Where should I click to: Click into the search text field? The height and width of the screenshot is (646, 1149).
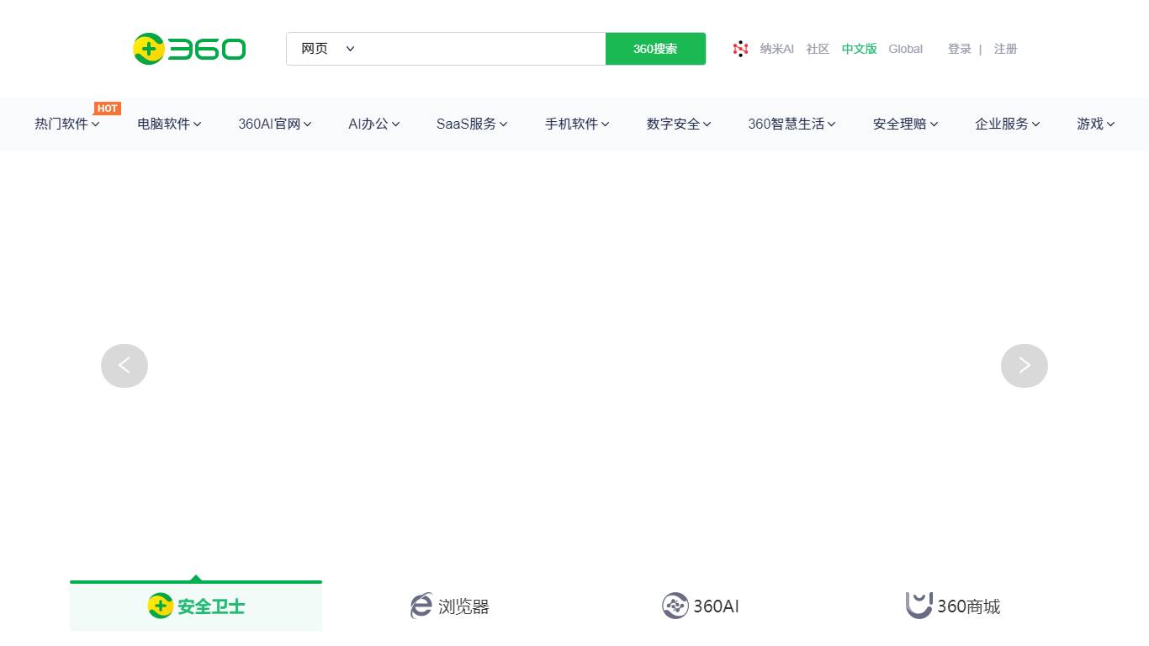click(479, 49)
